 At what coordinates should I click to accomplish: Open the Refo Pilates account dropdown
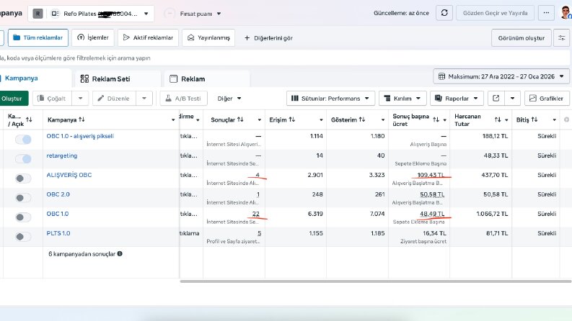click(x=91, y=14)
